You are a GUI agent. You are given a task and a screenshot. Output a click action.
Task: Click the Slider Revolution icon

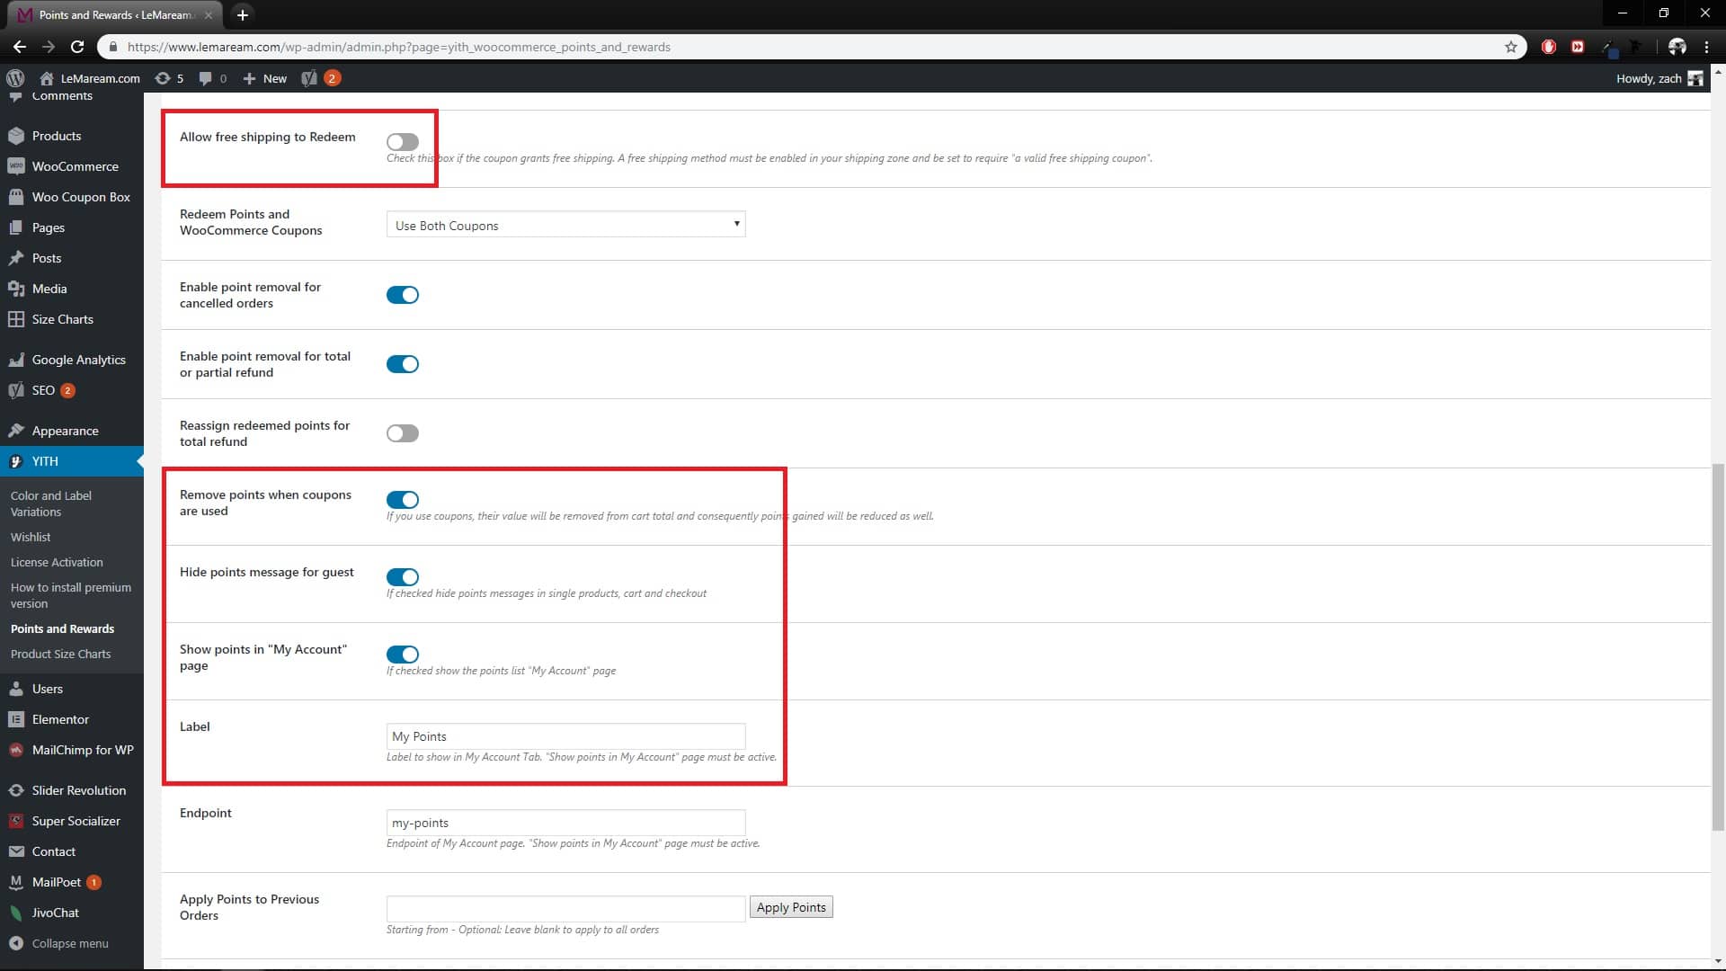click(x=16, y=790)
